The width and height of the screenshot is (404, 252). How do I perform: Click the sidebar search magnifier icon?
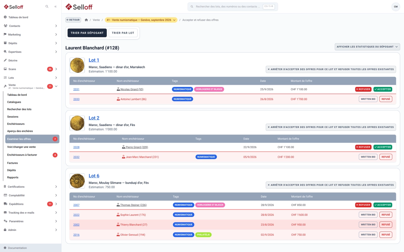point(47,6)
